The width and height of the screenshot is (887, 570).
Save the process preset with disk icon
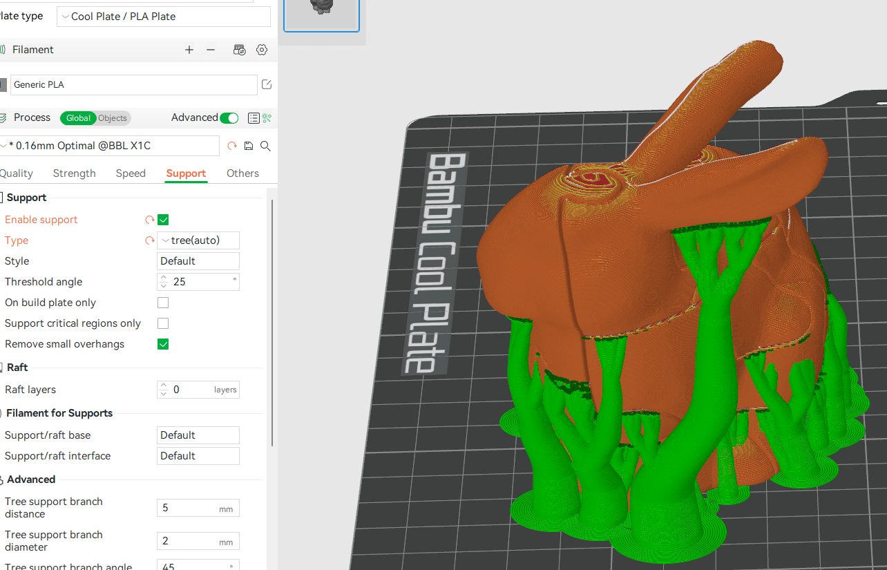249,146
